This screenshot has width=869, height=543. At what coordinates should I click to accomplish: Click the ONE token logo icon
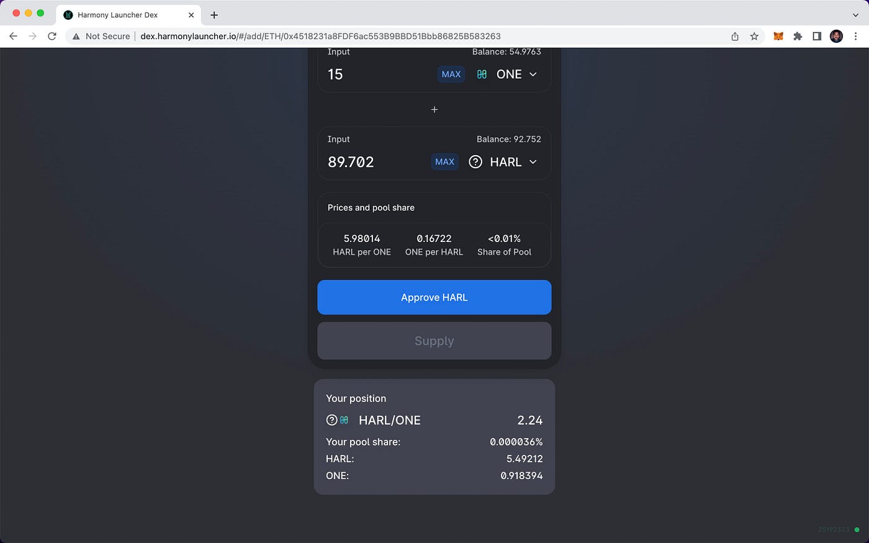[x=482, y=74]
